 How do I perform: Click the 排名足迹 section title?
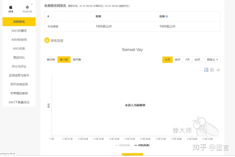(57, 40)
